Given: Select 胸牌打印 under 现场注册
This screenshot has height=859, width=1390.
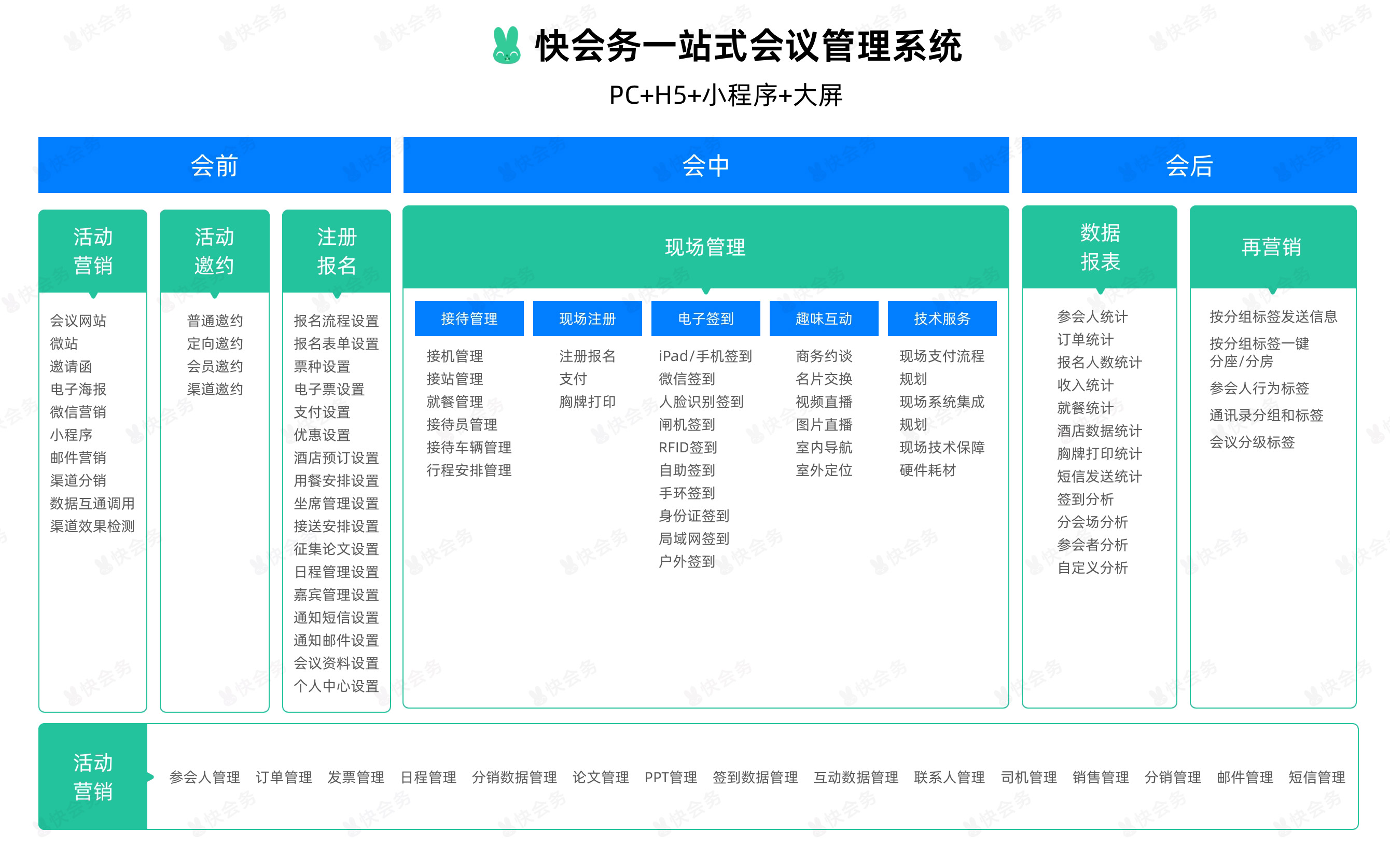Looking at the screenshot, I should coord(587,401).
